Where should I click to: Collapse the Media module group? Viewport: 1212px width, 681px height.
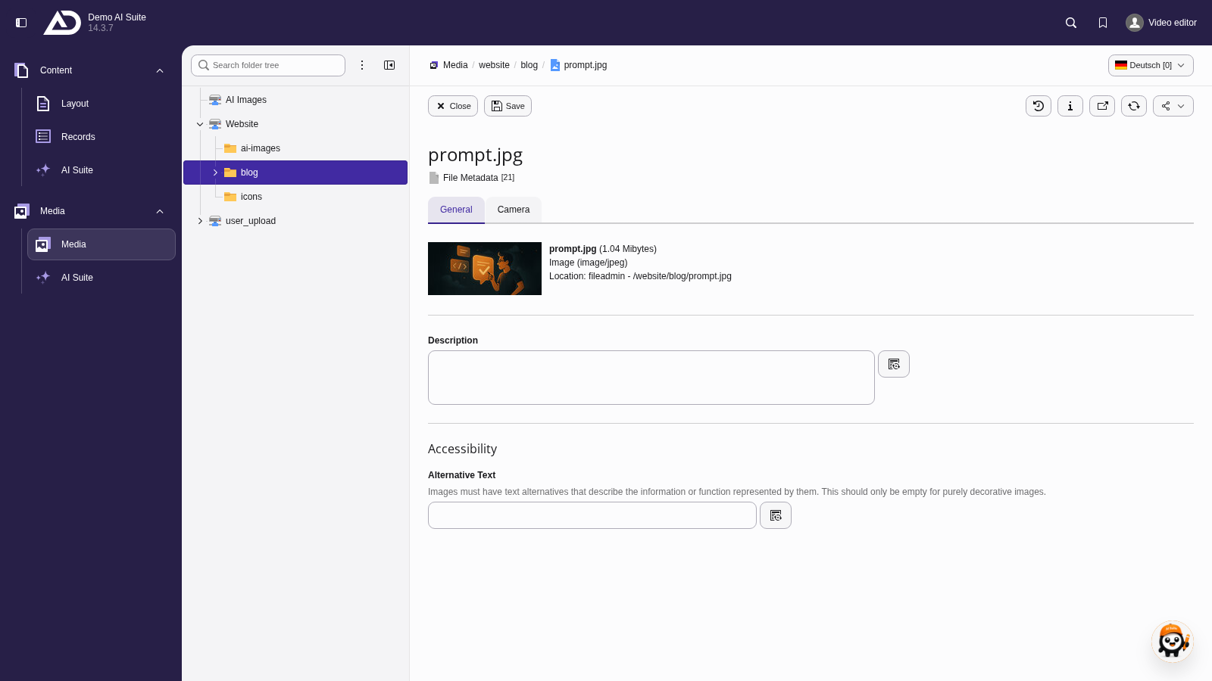160,211
